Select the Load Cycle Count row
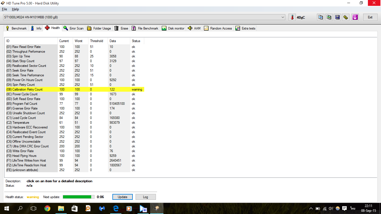 click(75, 118)
